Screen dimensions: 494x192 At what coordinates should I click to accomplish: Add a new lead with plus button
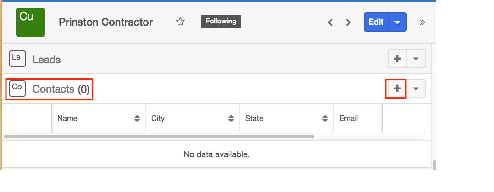(397, 59)
